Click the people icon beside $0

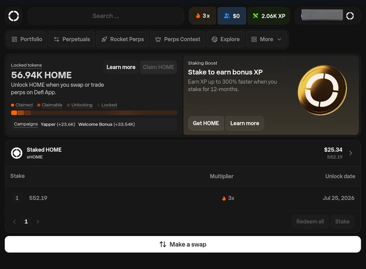227,16
